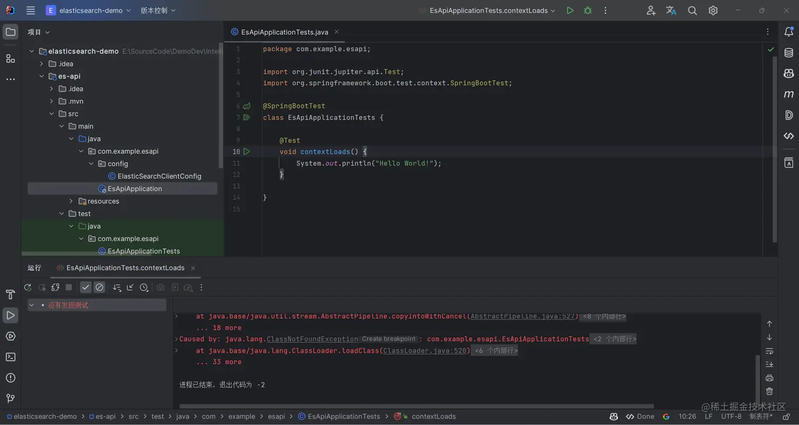This screenshot has width=799, height=425.
Task: Click run gutter icon on line 10
Action: (x=246, y=152)
